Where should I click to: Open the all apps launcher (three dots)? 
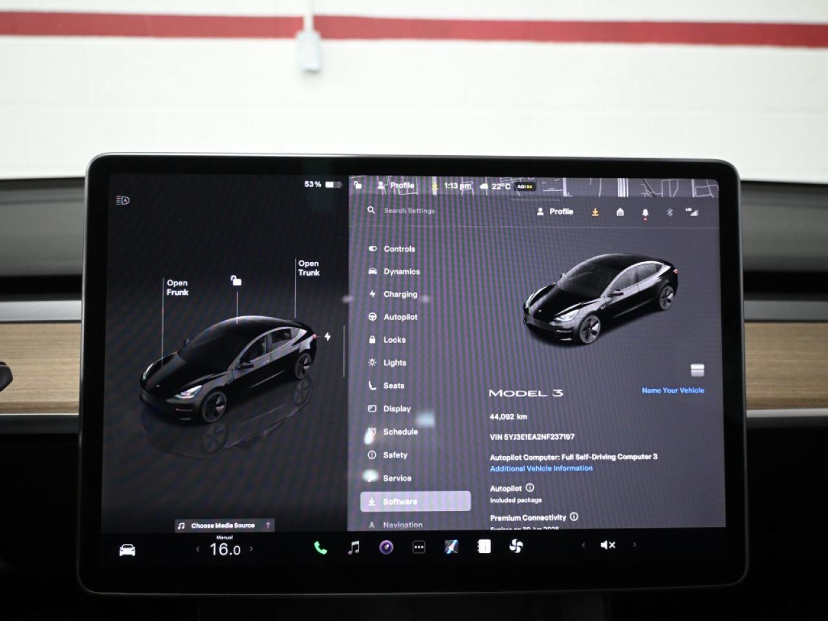pyautogui.click(x=419, y=547)
